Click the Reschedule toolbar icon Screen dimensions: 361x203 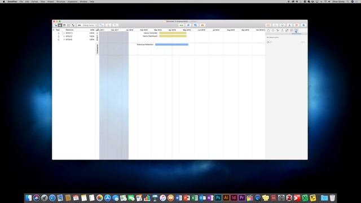pos(195,25)
